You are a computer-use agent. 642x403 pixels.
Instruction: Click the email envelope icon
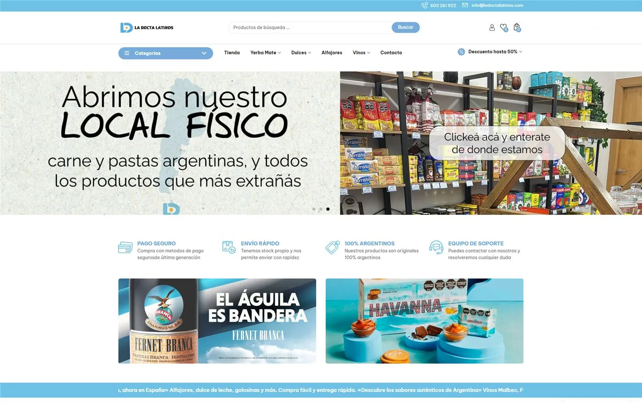(x=465, y=5)
